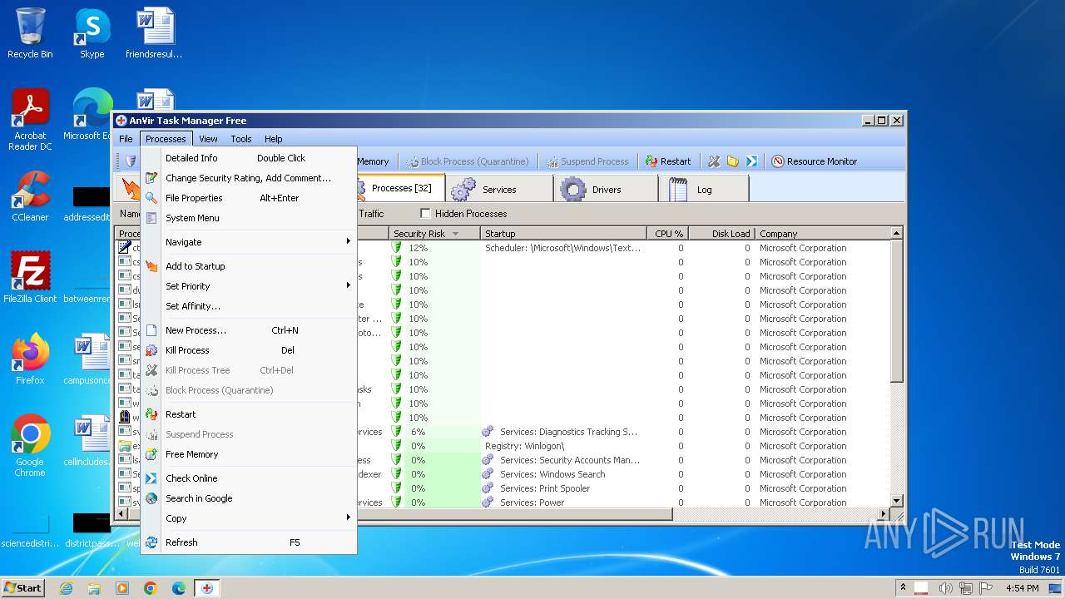Choose Change Security Rating, Add Comment

click(x=249, y=178)
